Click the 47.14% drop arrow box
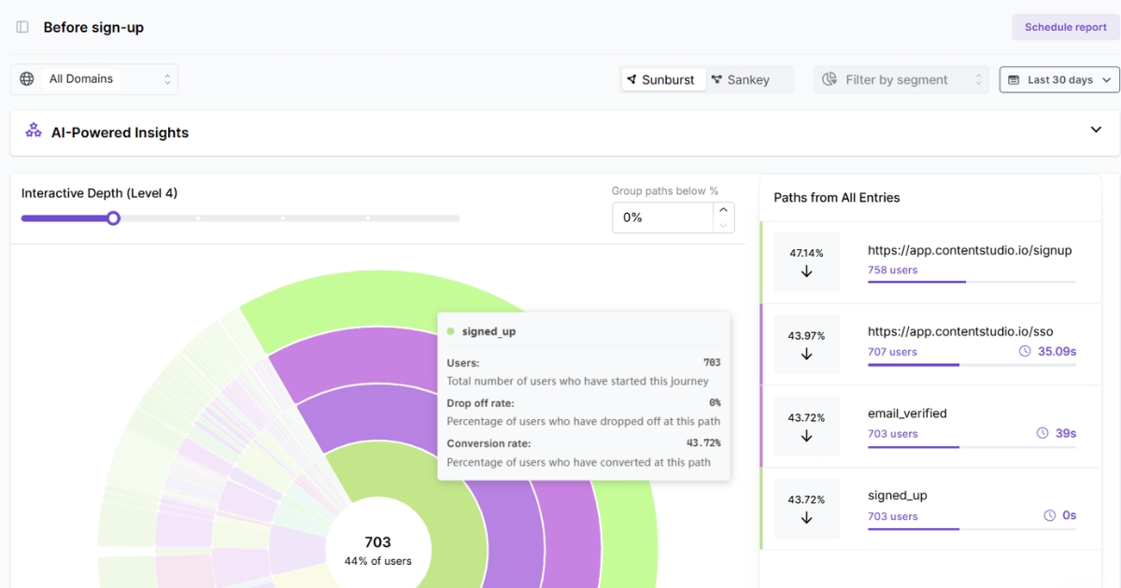 click(x=807, y=262)
